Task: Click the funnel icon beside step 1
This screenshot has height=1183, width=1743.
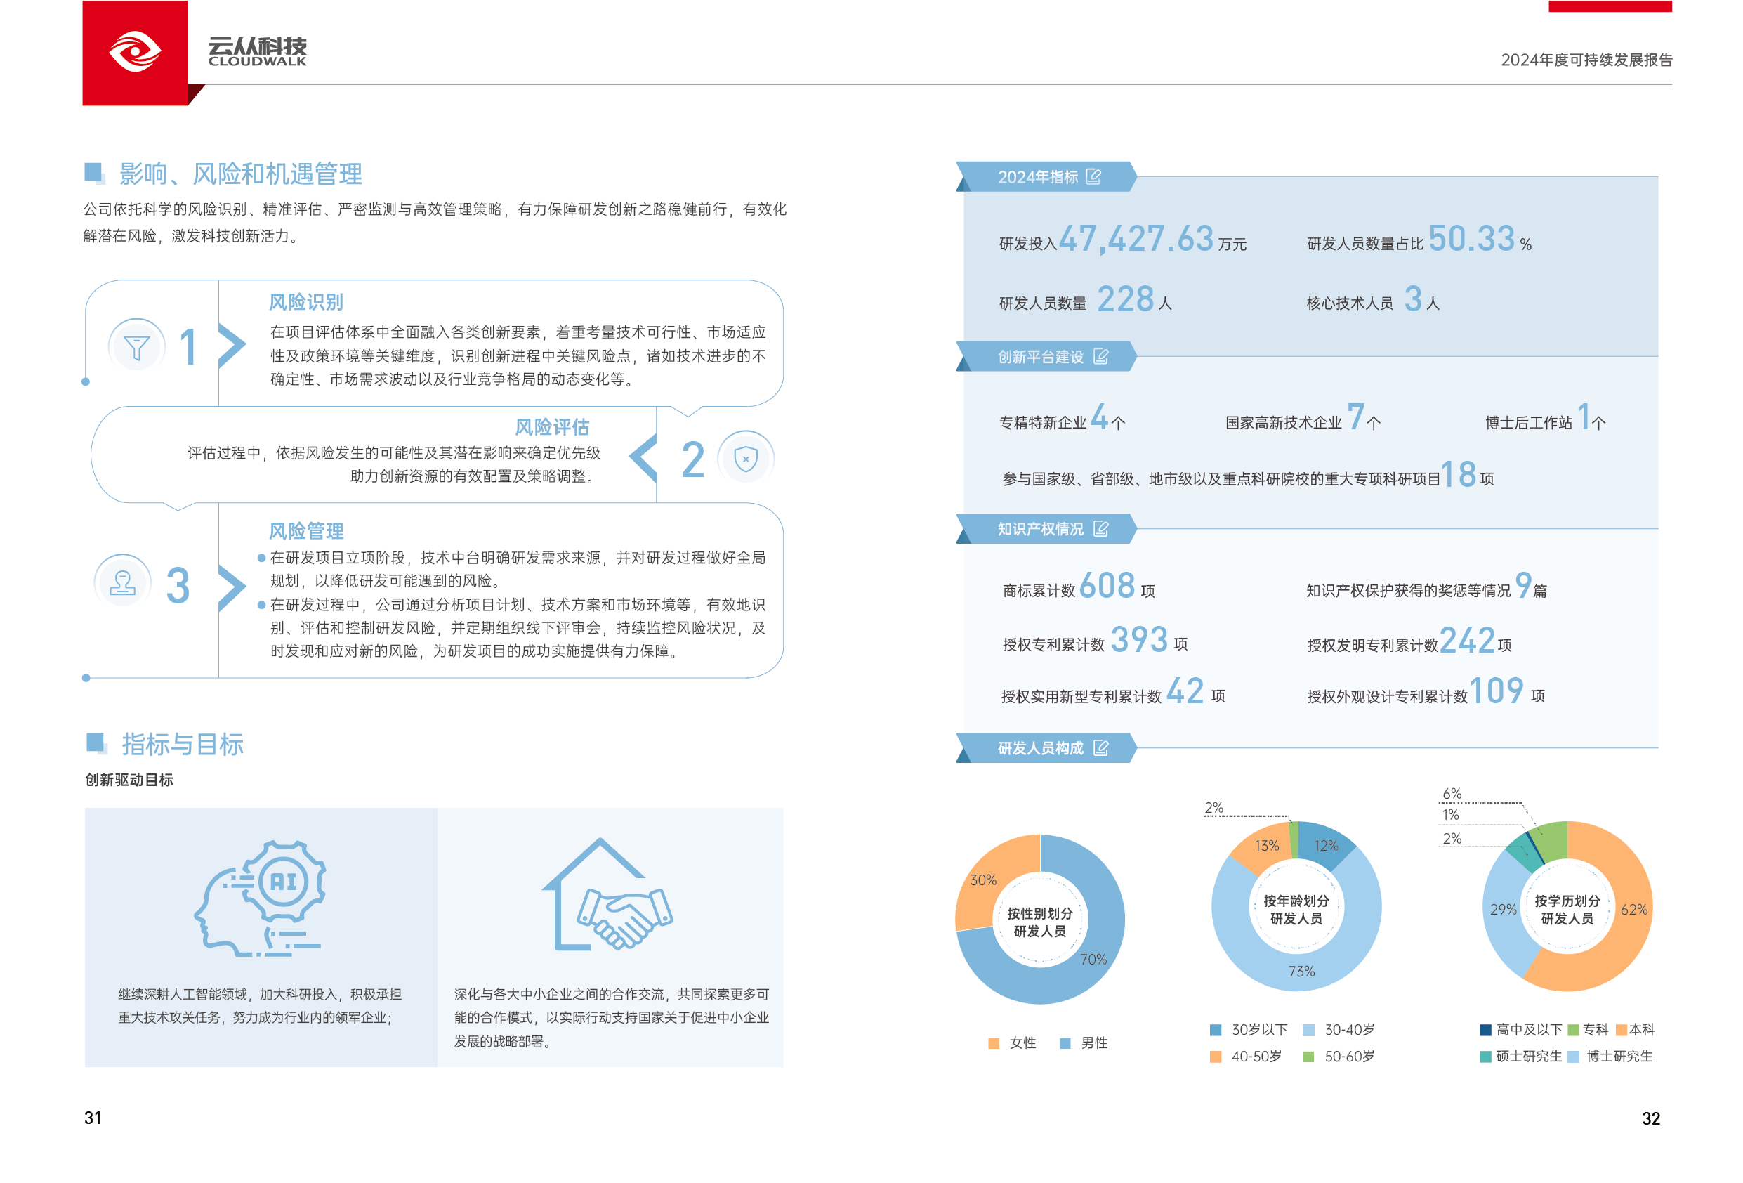Action: [x=136, y=346]
